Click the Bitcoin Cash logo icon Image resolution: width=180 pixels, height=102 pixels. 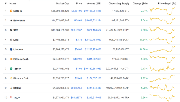11,59
